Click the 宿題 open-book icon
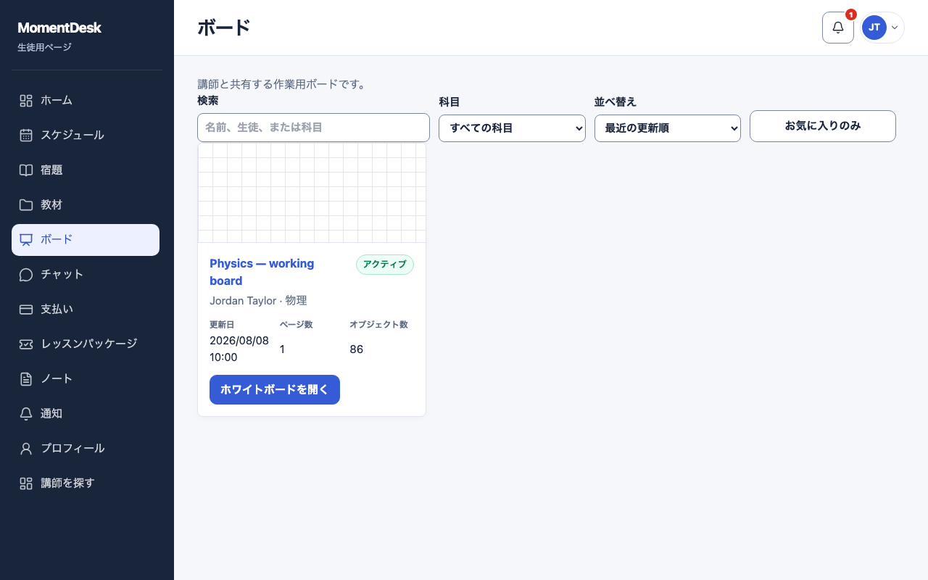The height and width of the screenshot is (580, 928). point(26,170)
